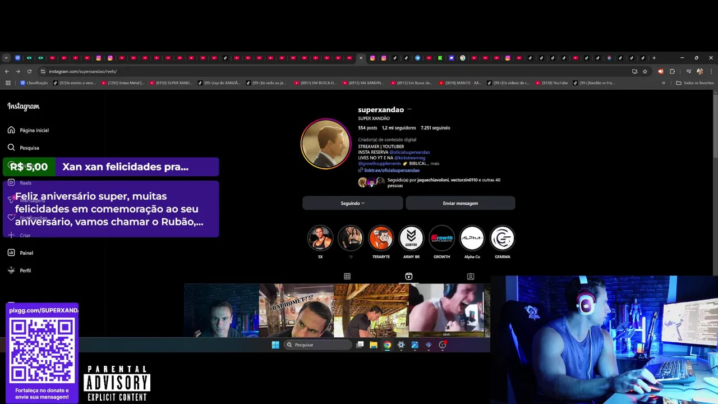Open profile options next to superxandao
The image size is (718, 404).
click(409, 109)
